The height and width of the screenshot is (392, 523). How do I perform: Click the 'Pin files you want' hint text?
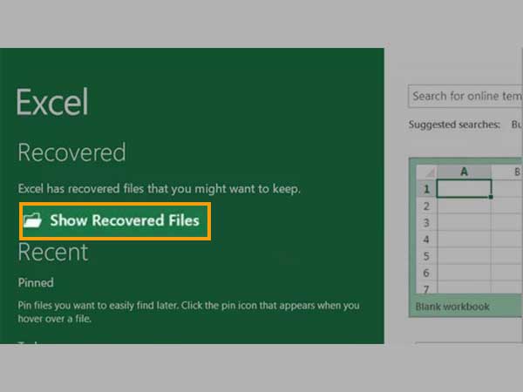[188, 312]
